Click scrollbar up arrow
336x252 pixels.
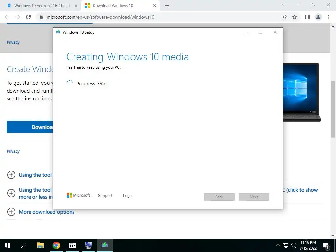coord(333,26)
